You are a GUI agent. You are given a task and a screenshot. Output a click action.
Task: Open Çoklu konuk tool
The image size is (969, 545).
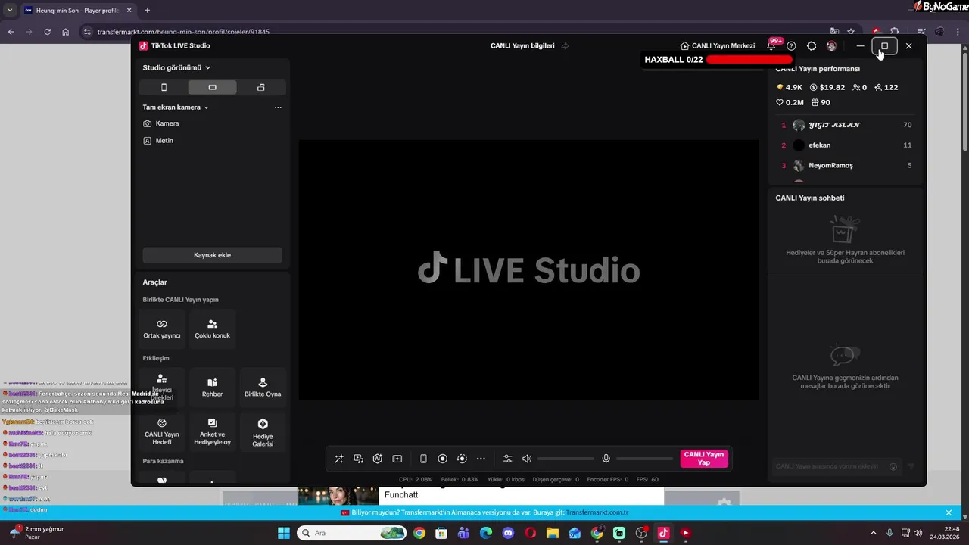(x=212, y=329)
